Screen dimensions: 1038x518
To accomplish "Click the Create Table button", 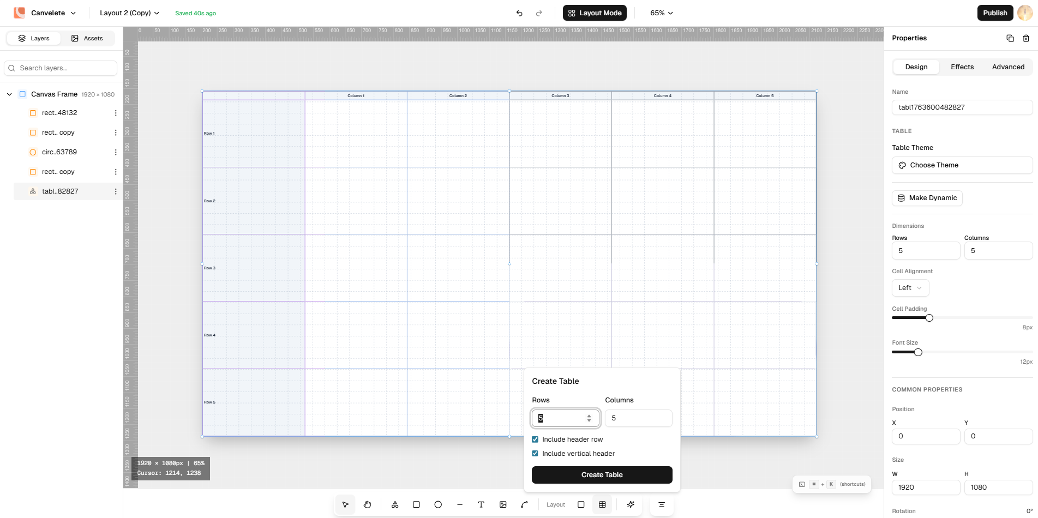I will point(602,475).
